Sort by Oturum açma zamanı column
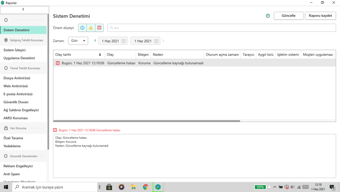 (222, 55)
